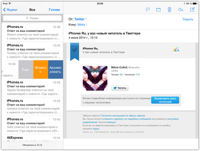
Task: Tap the Wi-Fi status icon
Action: click(10, 4)
